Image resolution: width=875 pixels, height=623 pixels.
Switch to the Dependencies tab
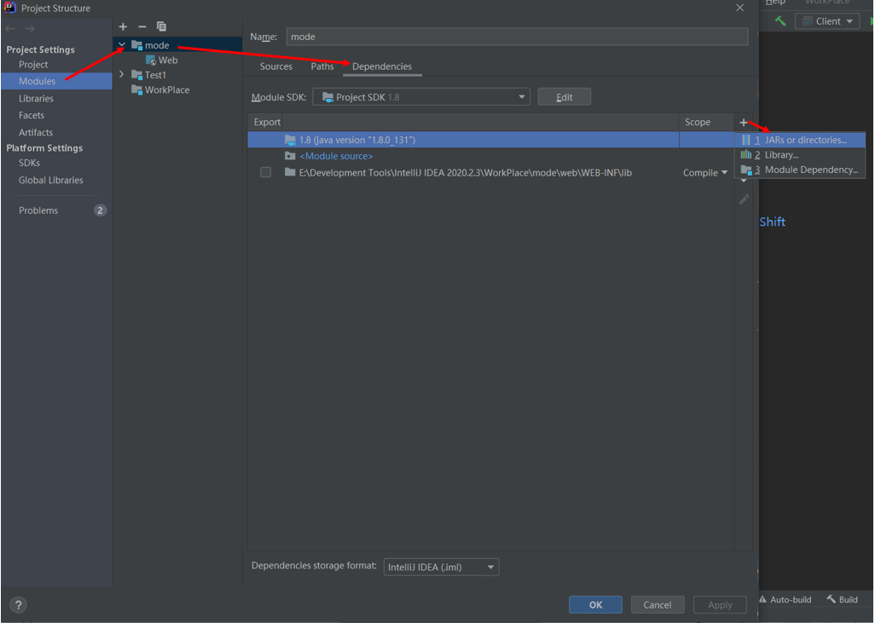click(x=382, y=66)
